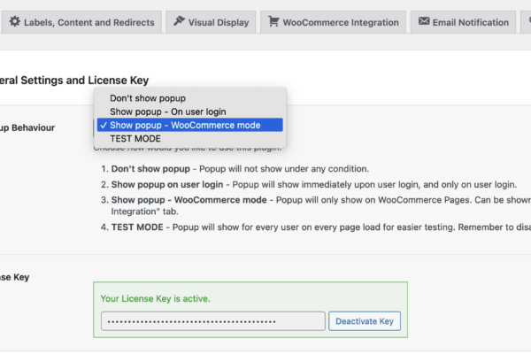Switch to the Visual Display tab
The height and width of the screenshot is (354, 531).
tap(211, 22)
